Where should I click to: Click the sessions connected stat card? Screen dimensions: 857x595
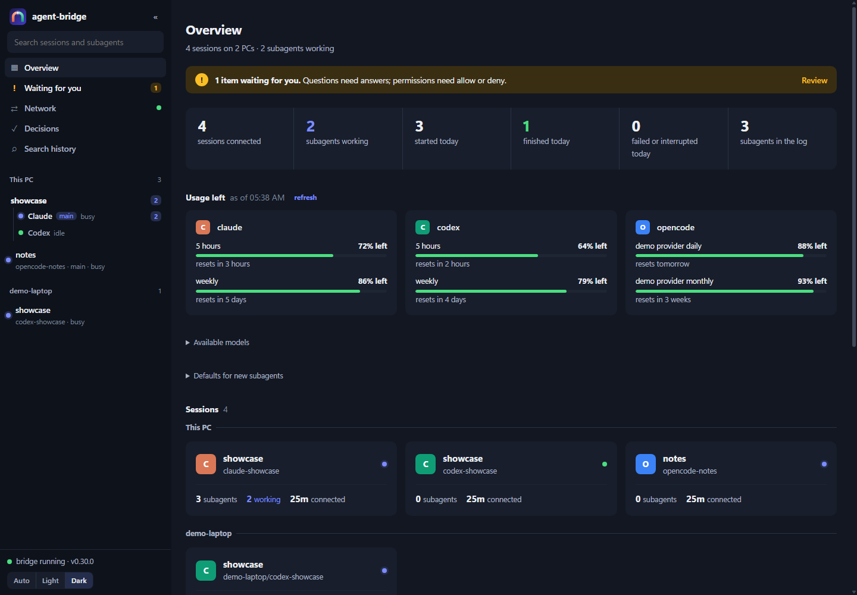(240, 139)
